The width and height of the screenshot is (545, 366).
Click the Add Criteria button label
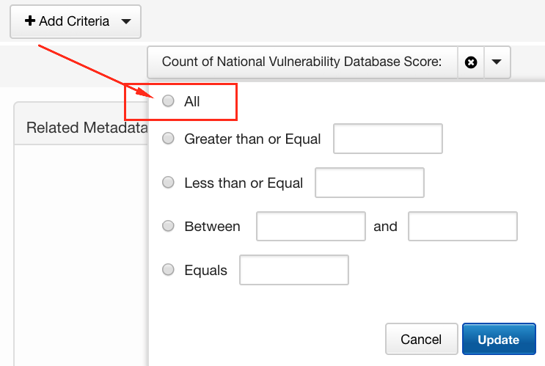(x=74, y=21)
